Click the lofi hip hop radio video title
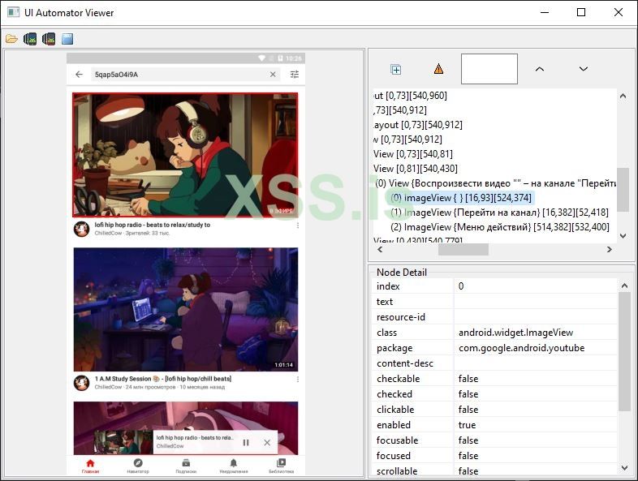Viewport: 638px width, 481px height. coord(152,225)
